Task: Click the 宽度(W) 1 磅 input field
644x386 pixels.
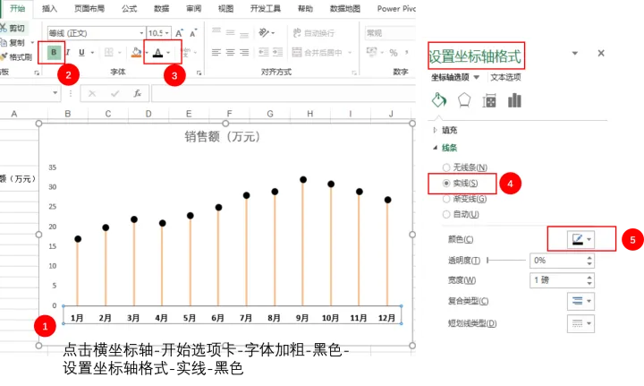Action: [x=557, y=280]
